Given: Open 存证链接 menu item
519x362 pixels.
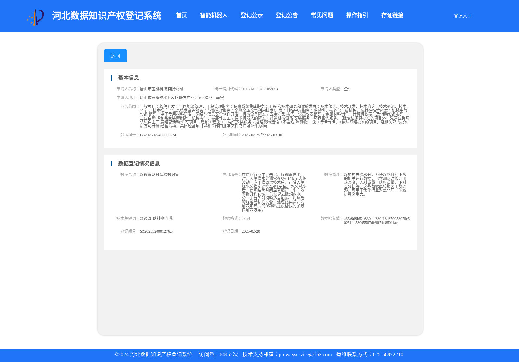Looking at the screenshot, I should (392, 15).
